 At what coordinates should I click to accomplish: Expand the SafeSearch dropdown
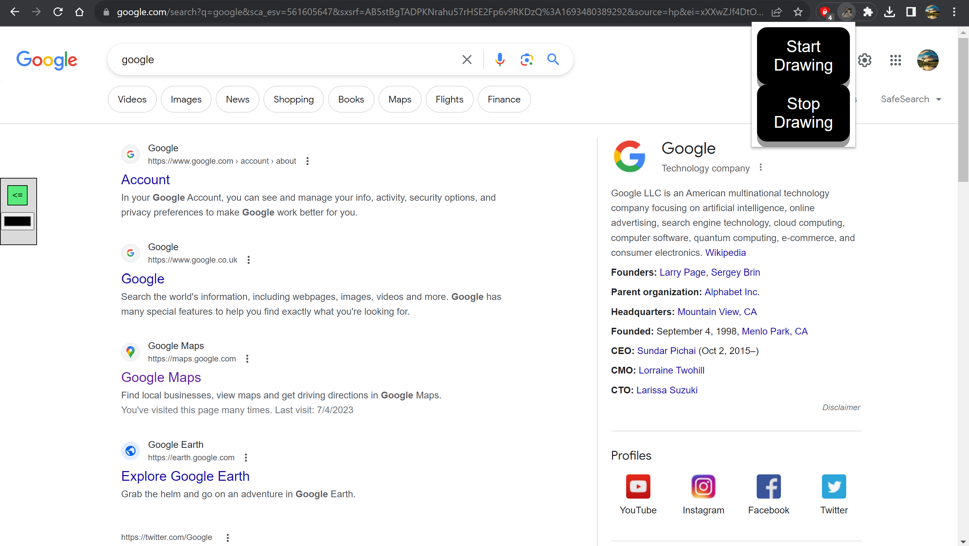coord(911,99)
